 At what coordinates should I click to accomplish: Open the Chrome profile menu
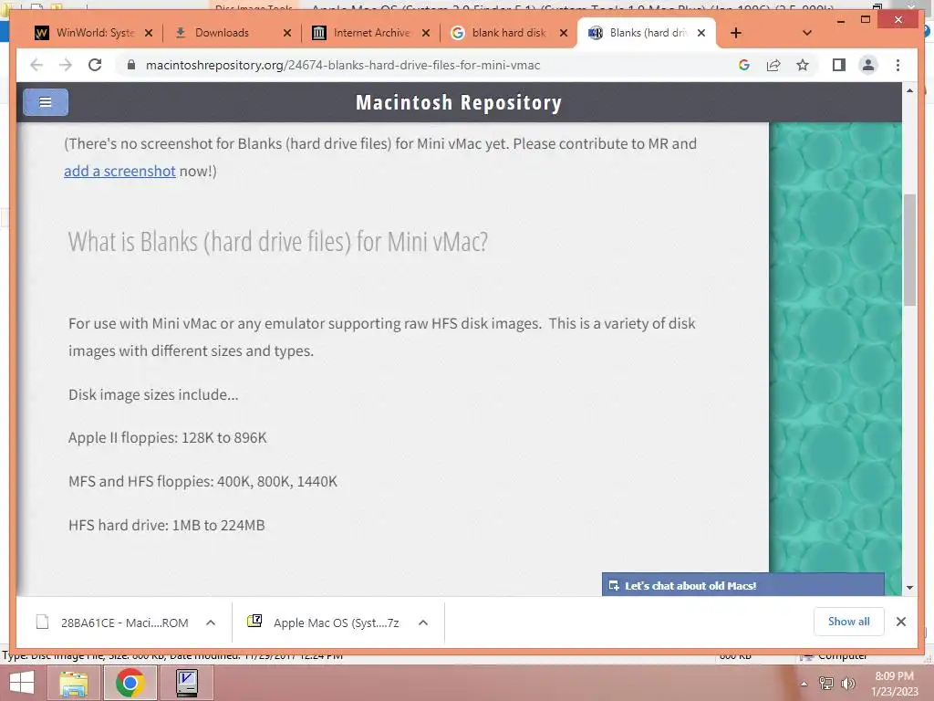(x=868, y=65)
